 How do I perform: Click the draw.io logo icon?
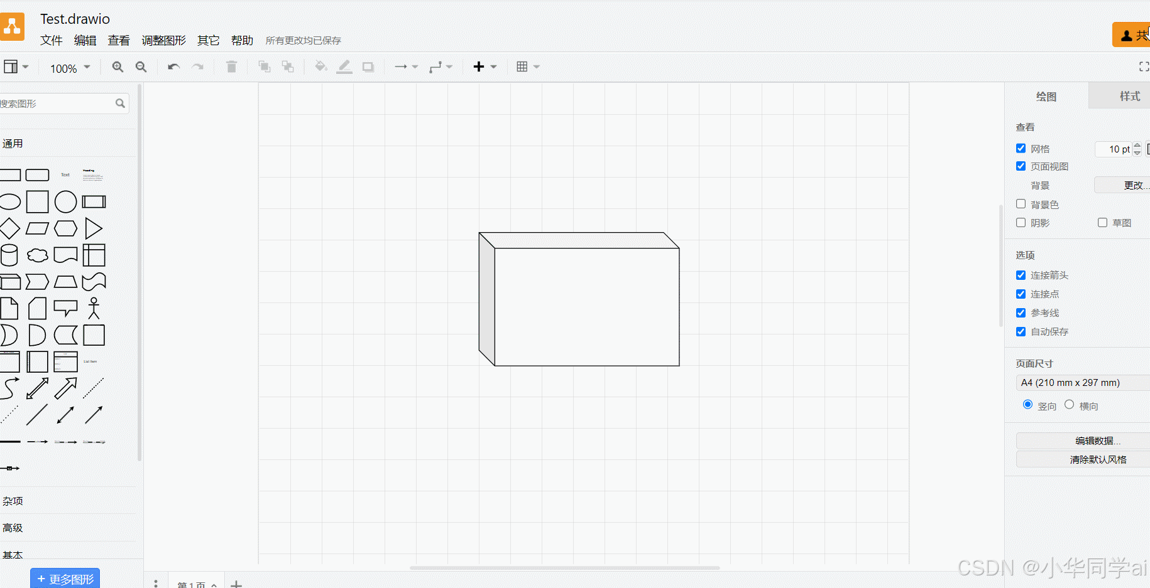(x=12, y=27)
